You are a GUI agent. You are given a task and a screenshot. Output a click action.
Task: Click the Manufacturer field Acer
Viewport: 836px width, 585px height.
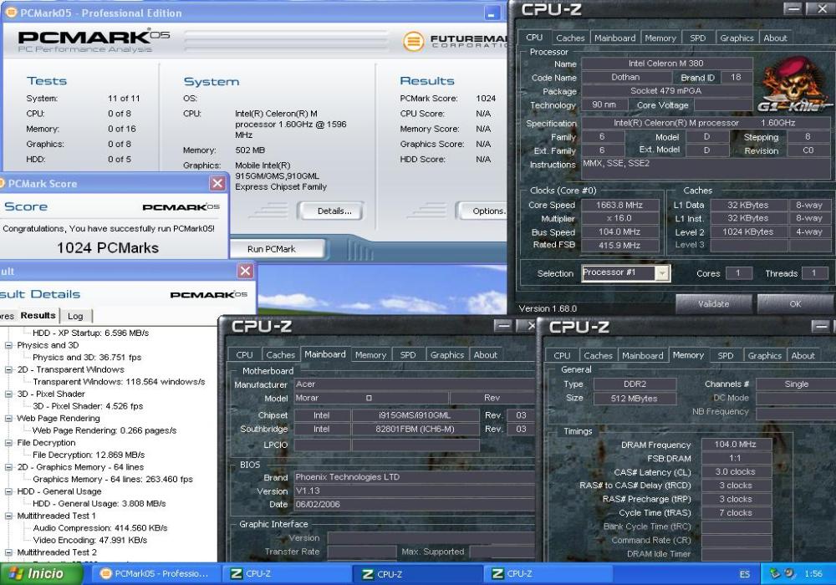414,384
